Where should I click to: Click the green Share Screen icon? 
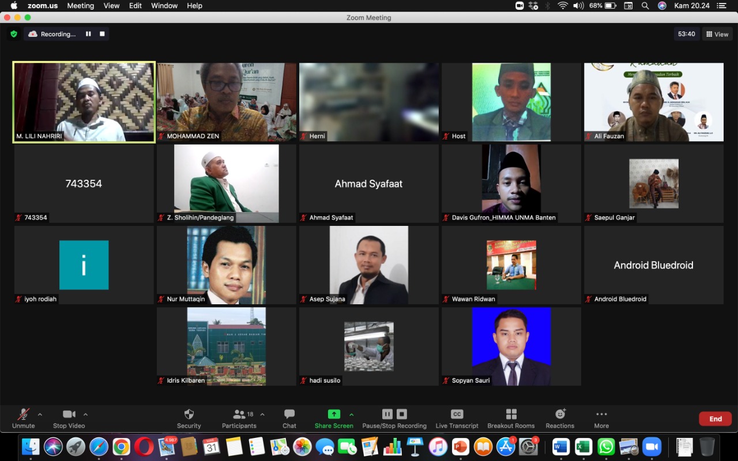(x=334, y=414)
